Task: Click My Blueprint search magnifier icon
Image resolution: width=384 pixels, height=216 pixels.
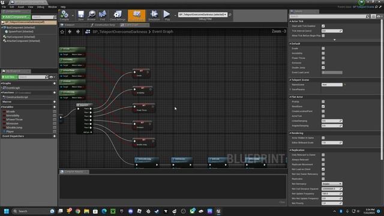Action: point(47,77)
